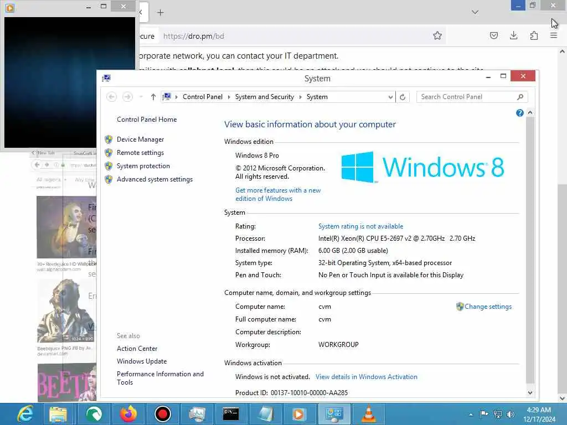
Task: Open 'System rating is not available' link
Action: (x=360, y=226)
